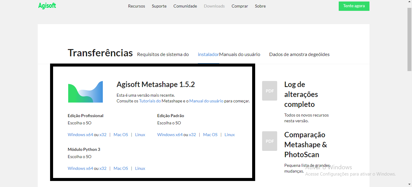412x187 pixels.
Task: Download Edição Padrão x32 installer
Action: click(192, 135)
